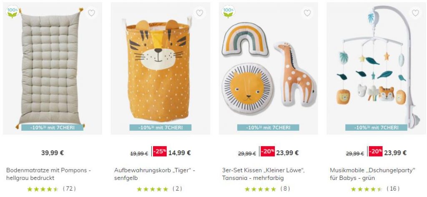The height and width of the screenshot is (197, 427).
Task: View the lion and giraffe cushion set image
Action: point(268,69)
